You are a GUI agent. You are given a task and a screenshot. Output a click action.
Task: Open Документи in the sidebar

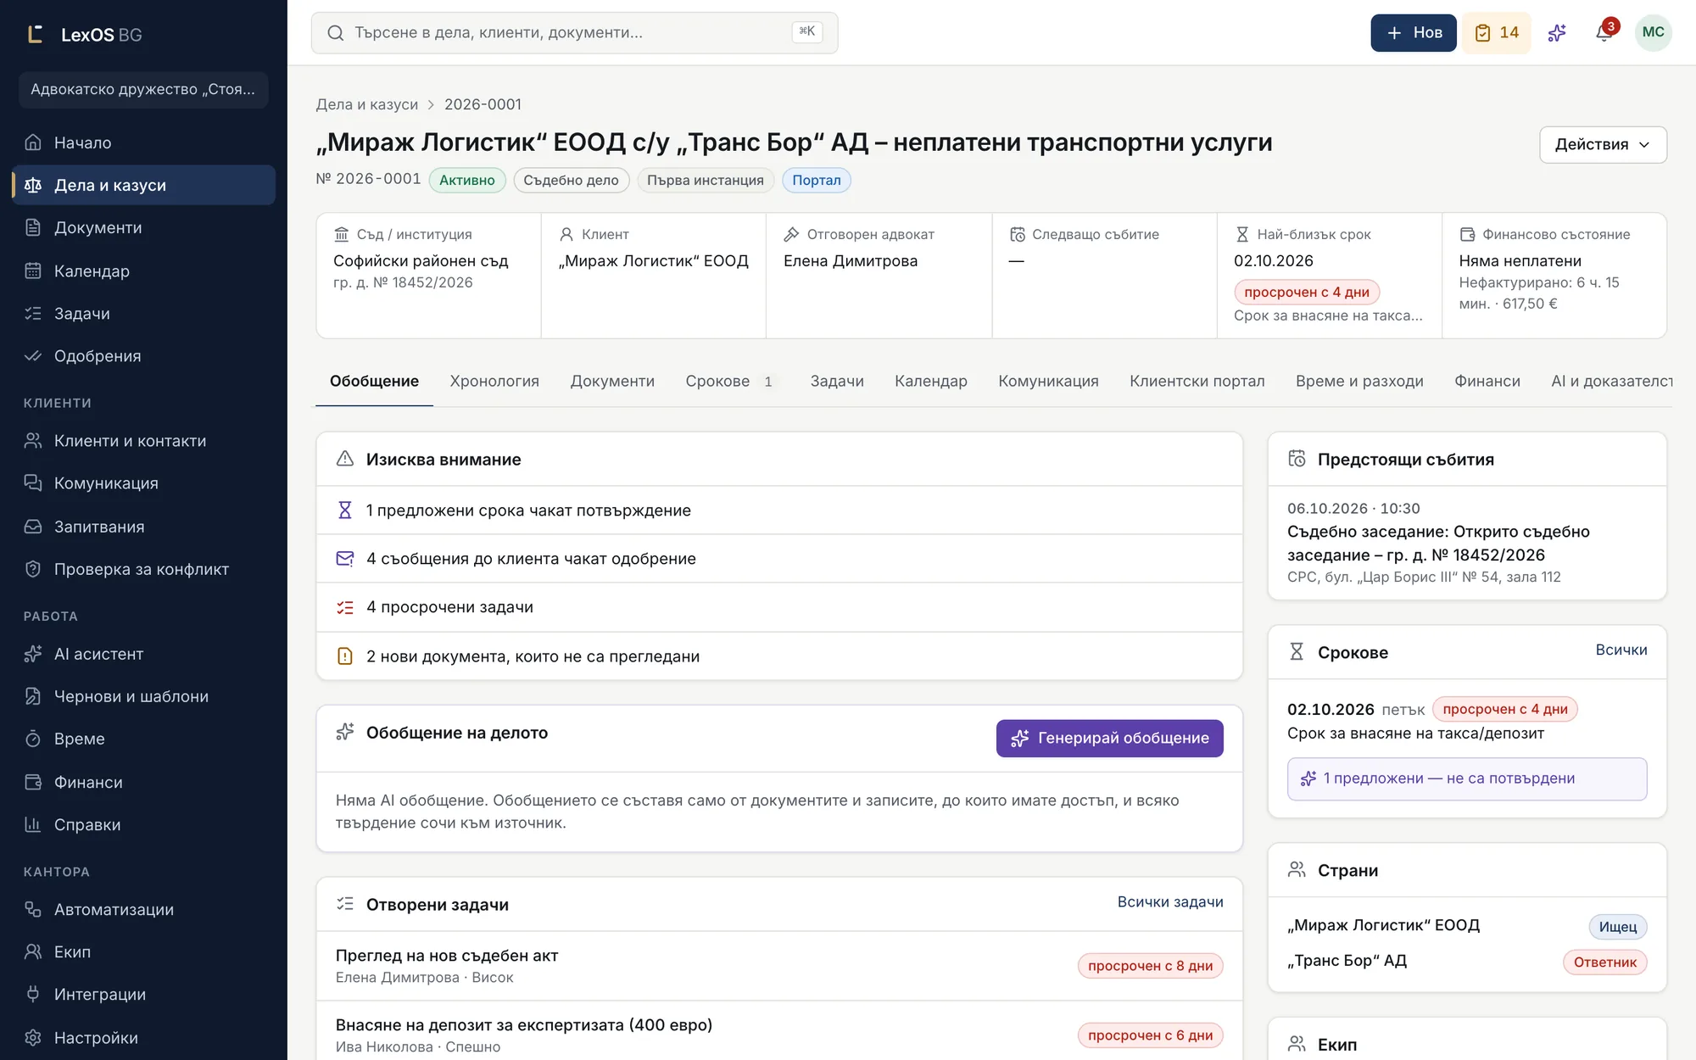click(x=143, y=227)
